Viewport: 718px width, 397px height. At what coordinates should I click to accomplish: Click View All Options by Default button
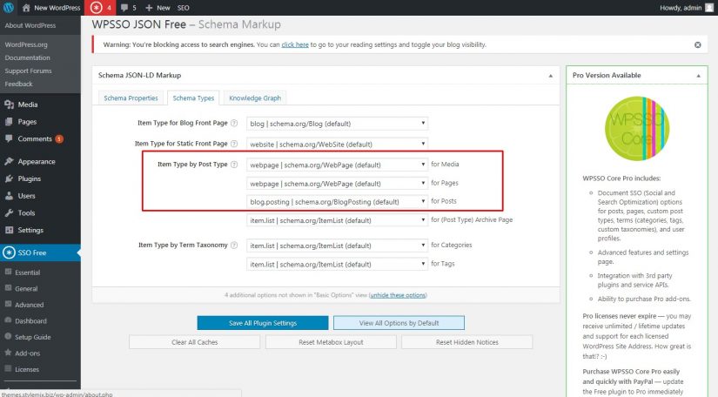(x=399, y=323)
